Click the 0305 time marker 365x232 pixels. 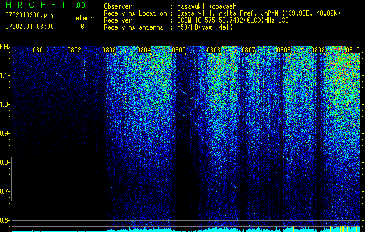[179, 49]
